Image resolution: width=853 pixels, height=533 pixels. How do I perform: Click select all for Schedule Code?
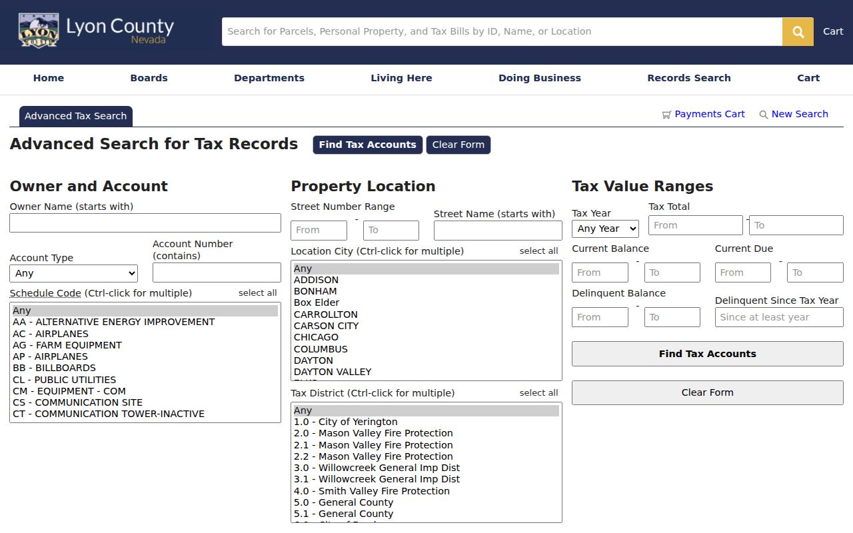click(258, 293)
